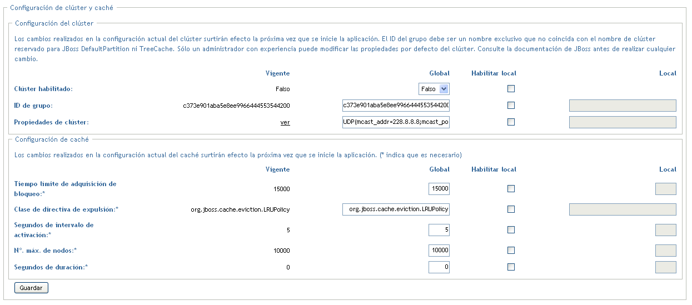
Task: Click current group ID value c373e901aba5e8ee9966444553544200
Action: click(x=237, y=106)
